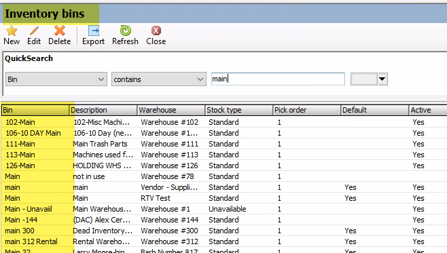Sort by the Default column header

click(374, 110)
